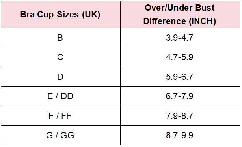This screenshot has height=147, width=242.
Task: Select the '(INCH)' text in the header
Action: click(203, 21)
